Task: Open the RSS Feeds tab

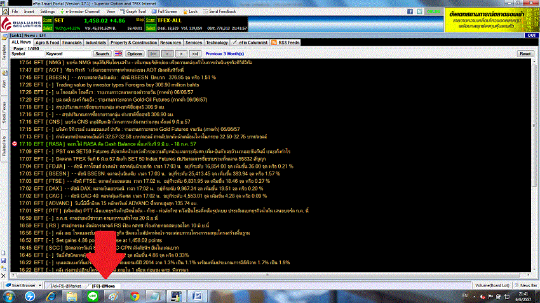Action: 285,43
